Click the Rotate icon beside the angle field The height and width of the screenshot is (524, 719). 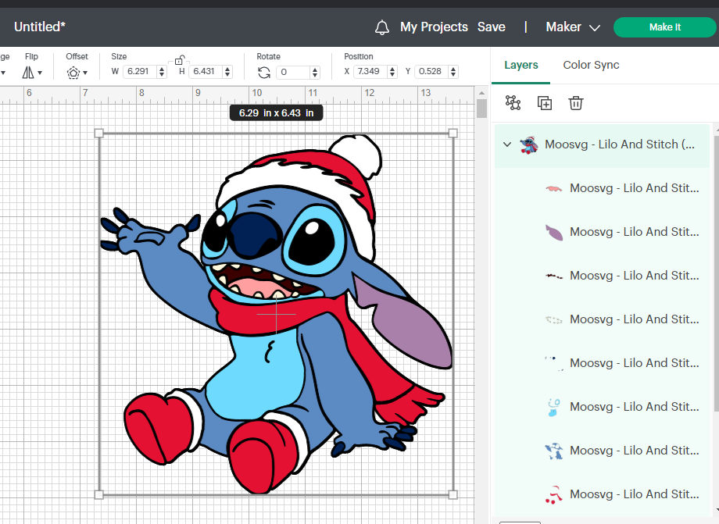pyautogui.click(x=263, y=73)
